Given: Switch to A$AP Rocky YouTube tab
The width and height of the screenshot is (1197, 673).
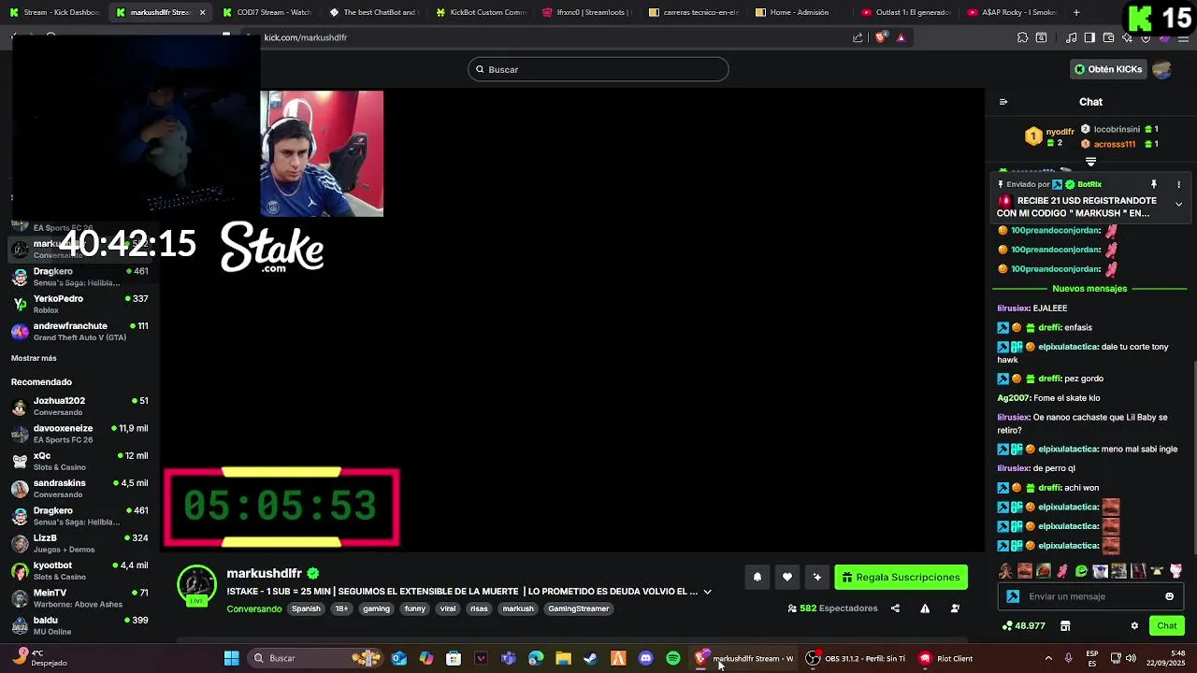Looking at the screenshot, I should [1013, 12].
